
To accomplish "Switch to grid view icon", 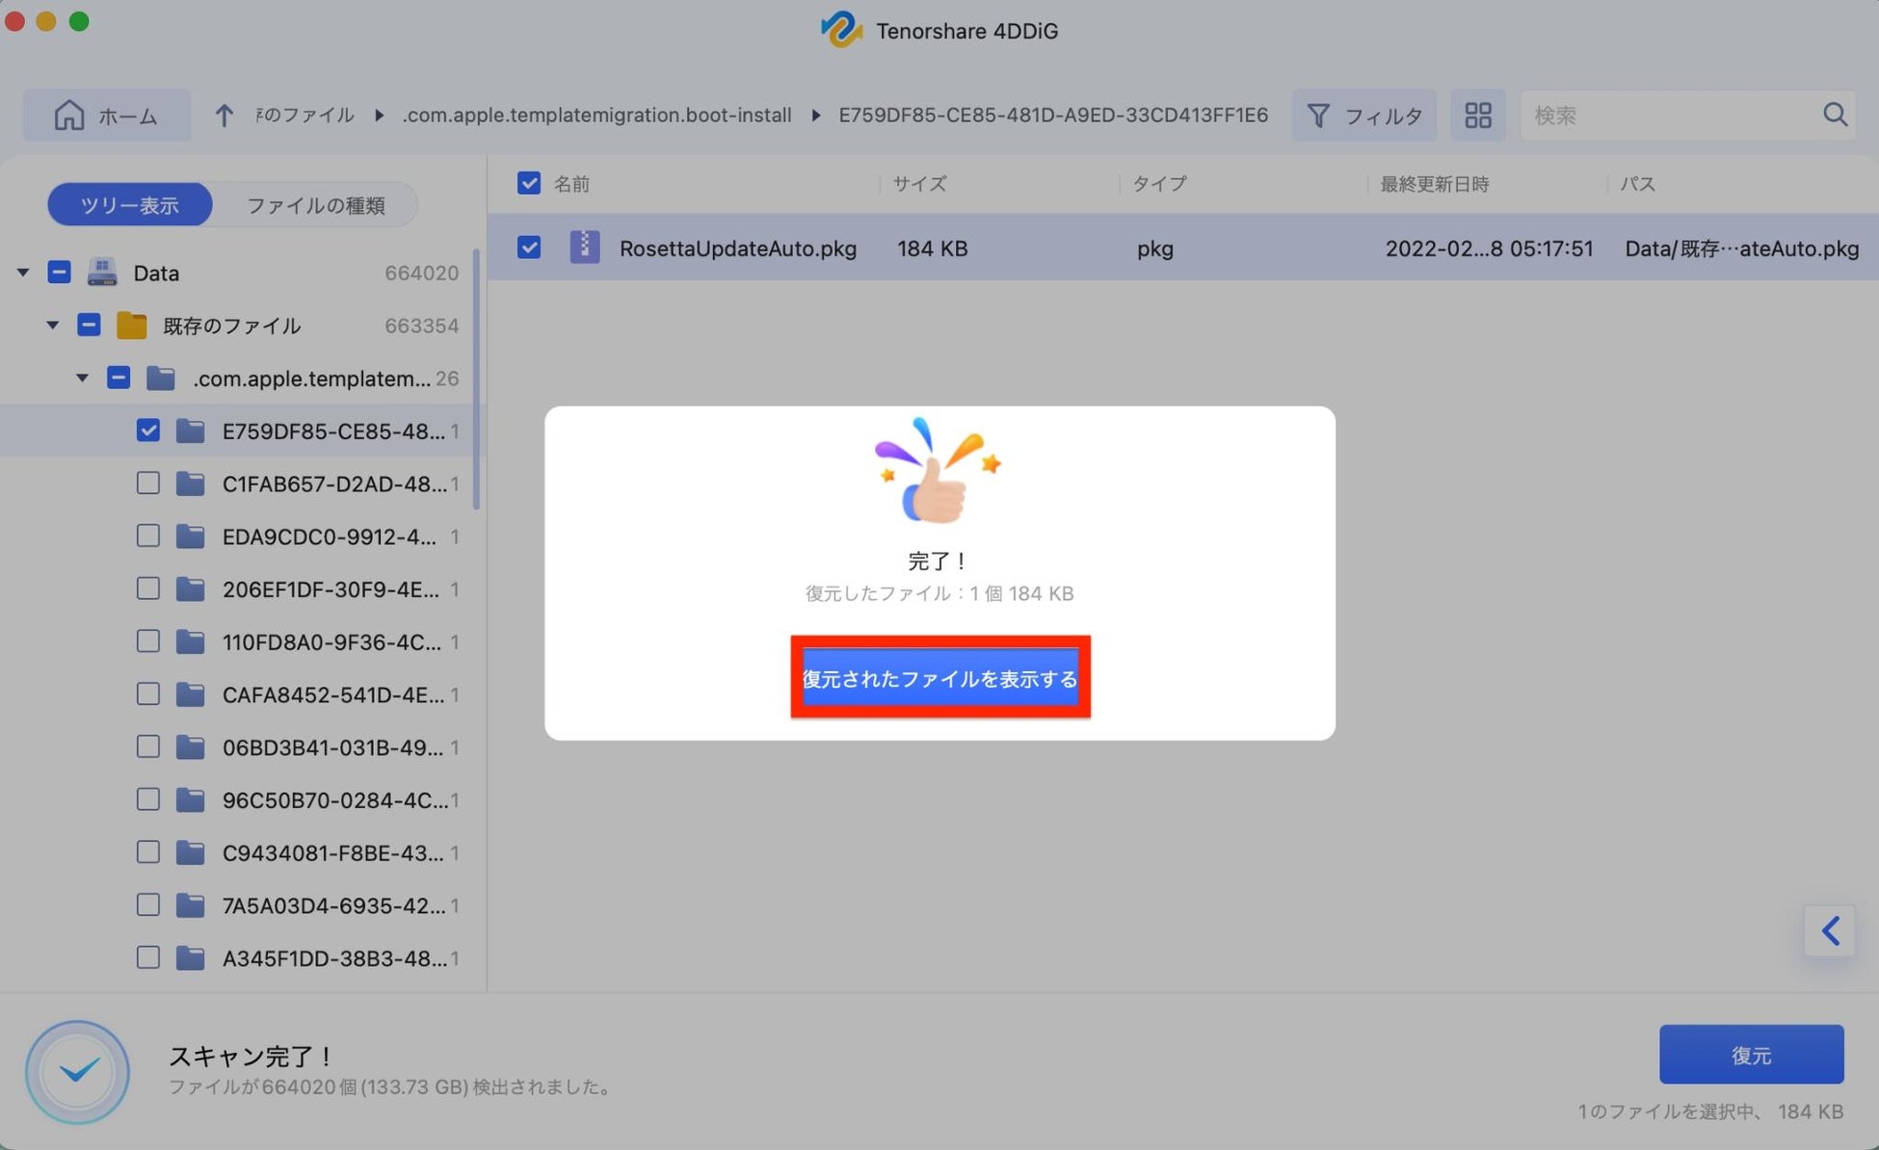I will pos(1477,116).
